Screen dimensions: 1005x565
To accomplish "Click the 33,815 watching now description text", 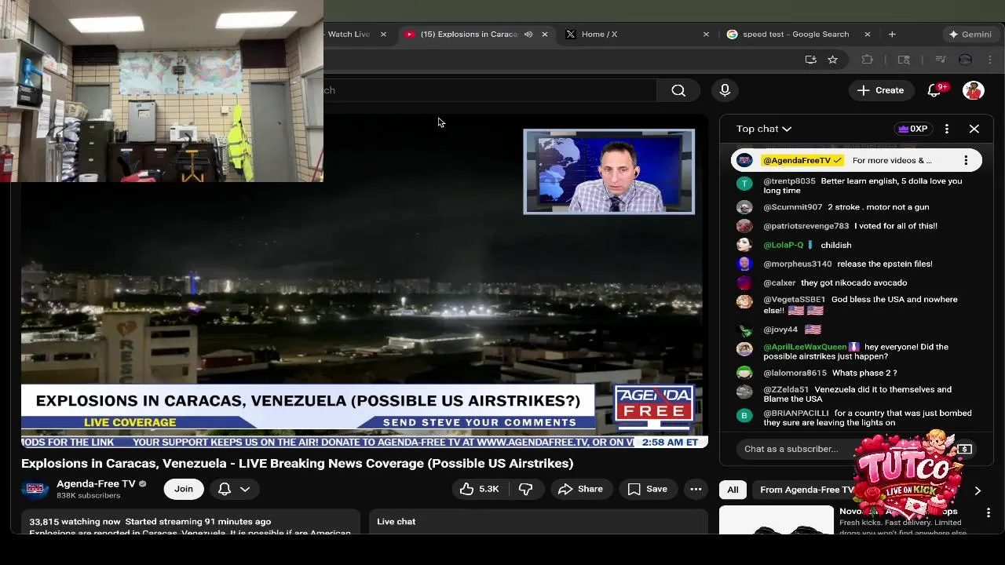I will [x=75, y=522].
